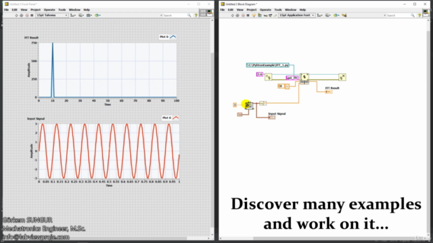Open Distribute Objects dropdown in Block Diagram
Viewport: 433px width, 243px height.
(327, 16)
